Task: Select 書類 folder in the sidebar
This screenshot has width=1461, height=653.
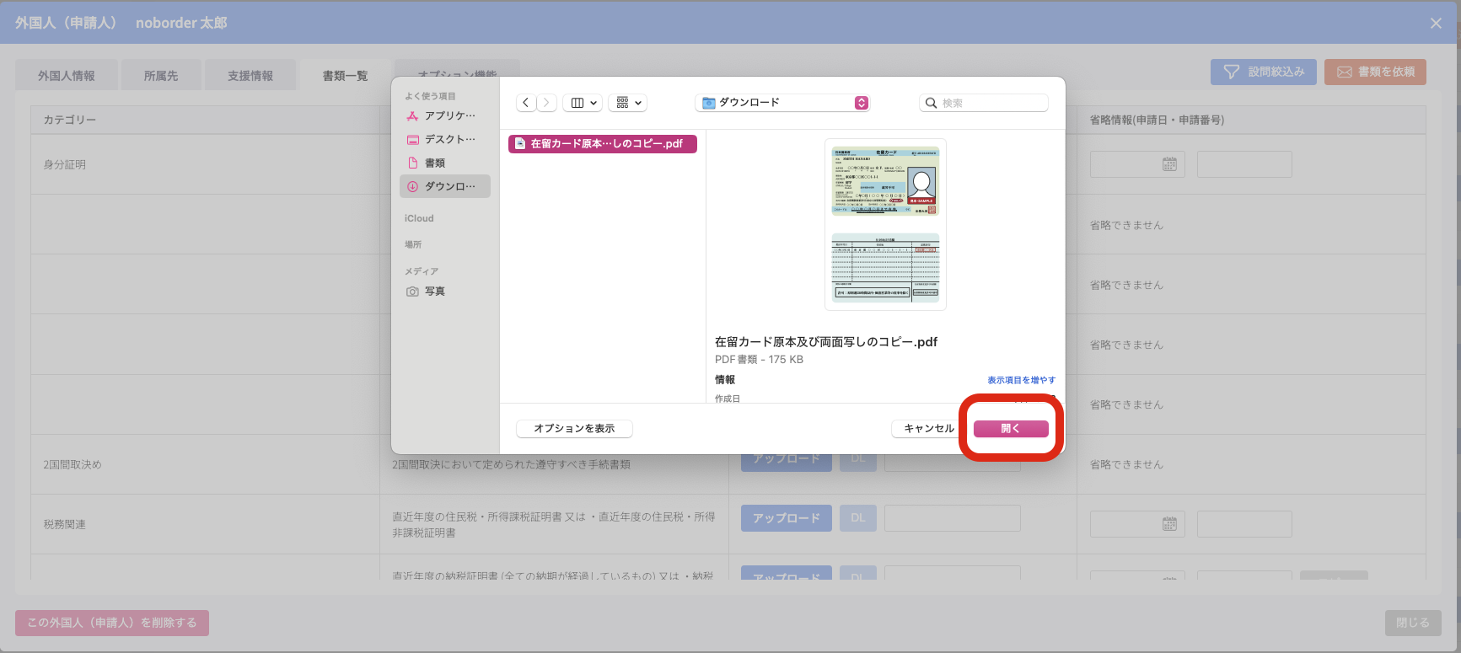Action: 435,163
